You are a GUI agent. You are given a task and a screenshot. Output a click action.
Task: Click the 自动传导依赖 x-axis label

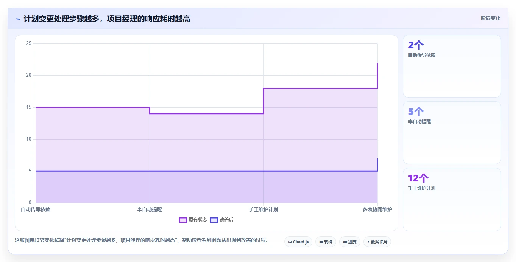click(36, 209)
